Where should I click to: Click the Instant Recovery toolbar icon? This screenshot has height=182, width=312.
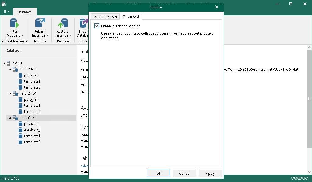pos(14,24)
